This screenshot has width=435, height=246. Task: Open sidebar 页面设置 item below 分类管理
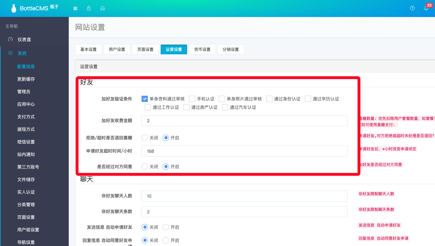26,217
